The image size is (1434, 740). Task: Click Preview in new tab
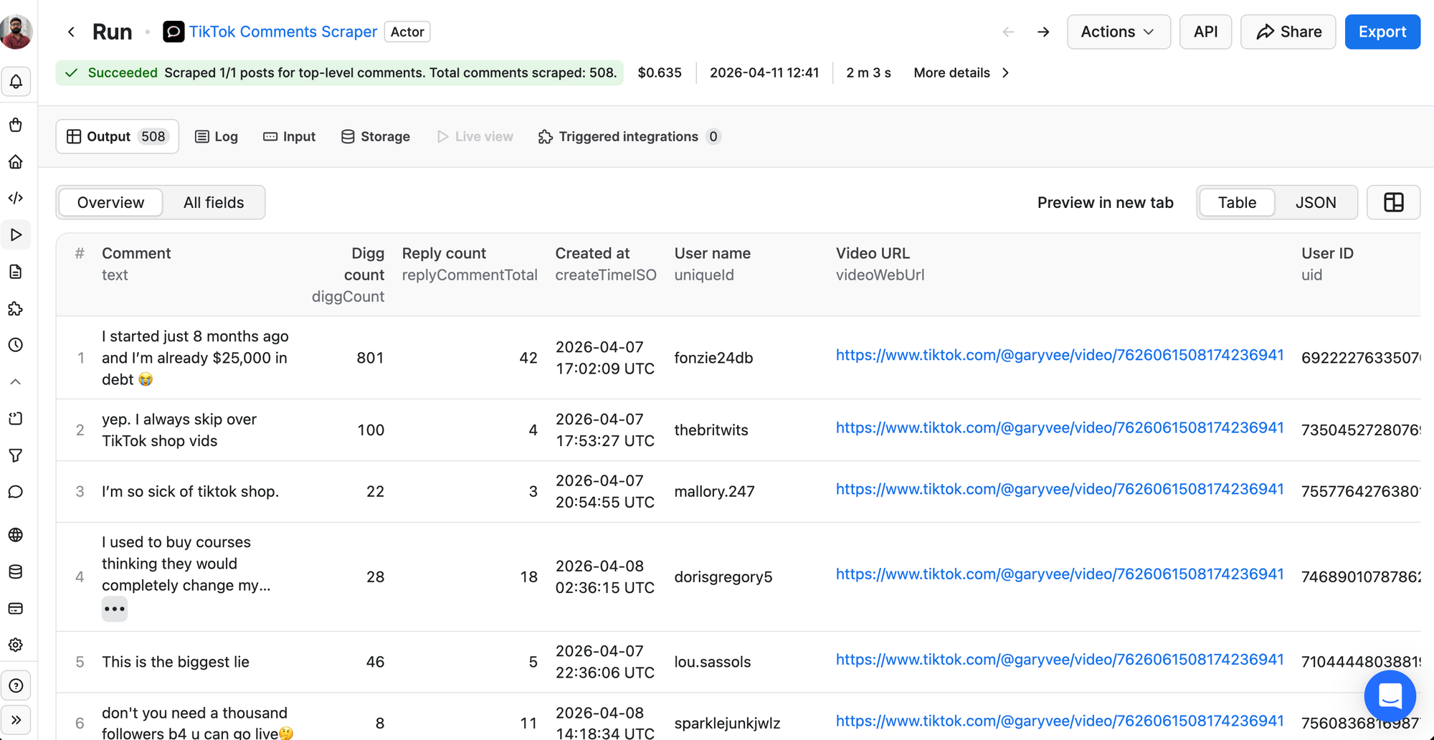(1105, 202)
